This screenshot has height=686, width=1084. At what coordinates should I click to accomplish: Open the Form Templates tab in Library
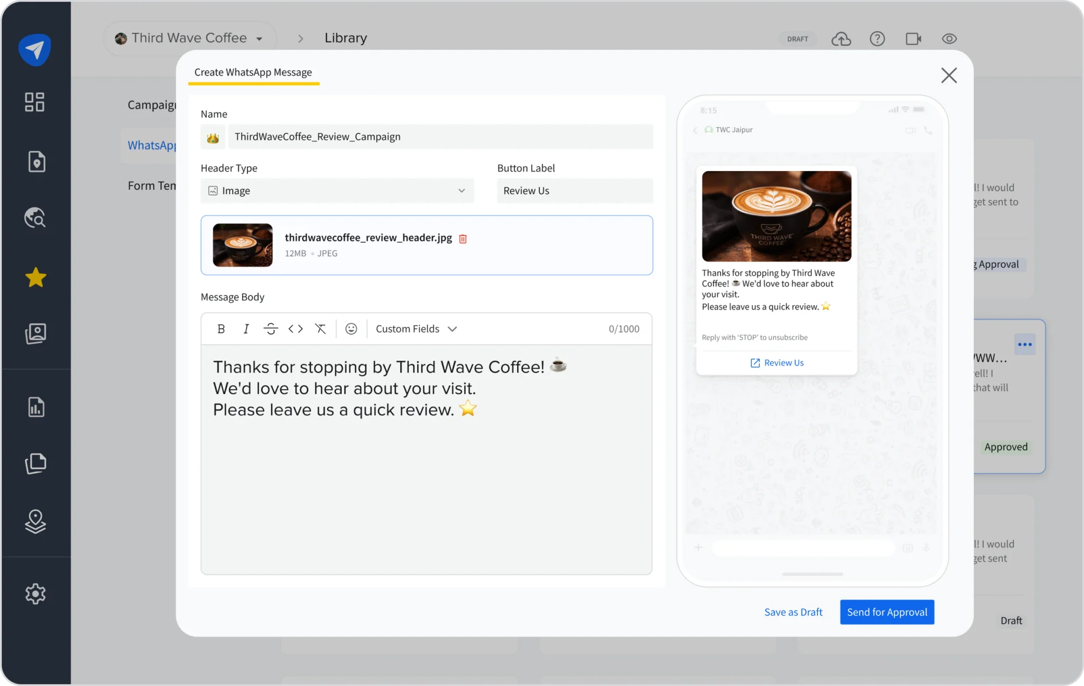[151, 186]
